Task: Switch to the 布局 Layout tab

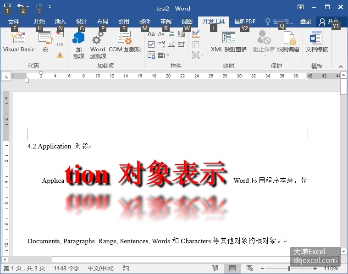Action: [103, 21]
